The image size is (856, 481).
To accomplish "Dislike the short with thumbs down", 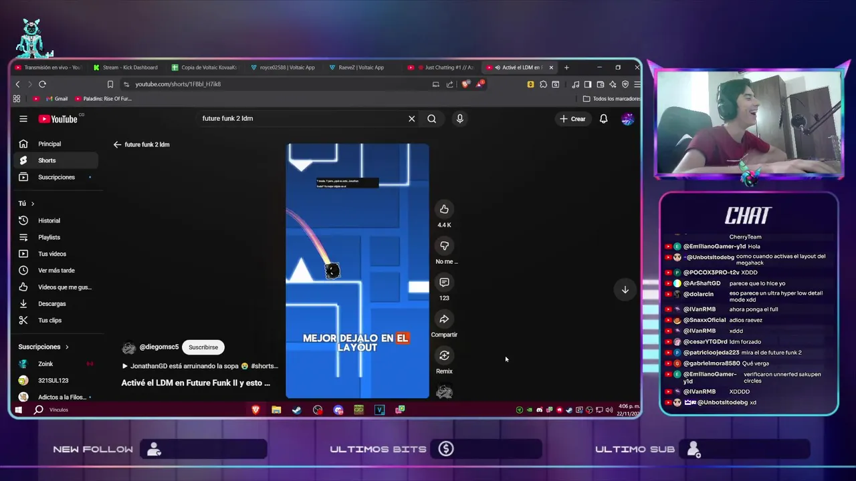I will pyautogui.click(x=444, y=246).
